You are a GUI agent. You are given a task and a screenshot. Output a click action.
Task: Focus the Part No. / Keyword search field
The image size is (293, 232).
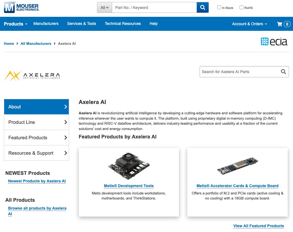pyautogui.click(x=154, y=8)
